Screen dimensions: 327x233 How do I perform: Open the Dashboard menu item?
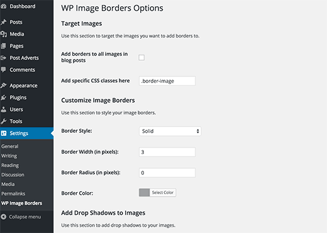coord(23,6)
